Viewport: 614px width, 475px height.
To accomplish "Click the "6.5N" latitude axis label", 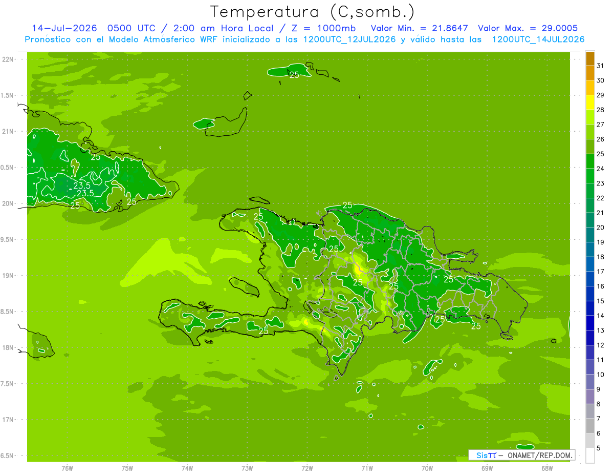I will [8, 456].
